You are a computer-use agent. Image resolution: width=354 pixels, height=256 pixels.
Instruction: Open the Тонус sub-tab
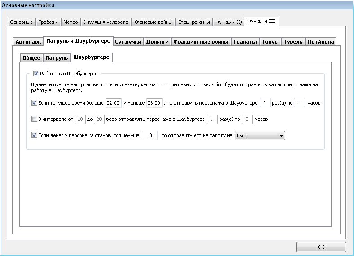(270, 42)
